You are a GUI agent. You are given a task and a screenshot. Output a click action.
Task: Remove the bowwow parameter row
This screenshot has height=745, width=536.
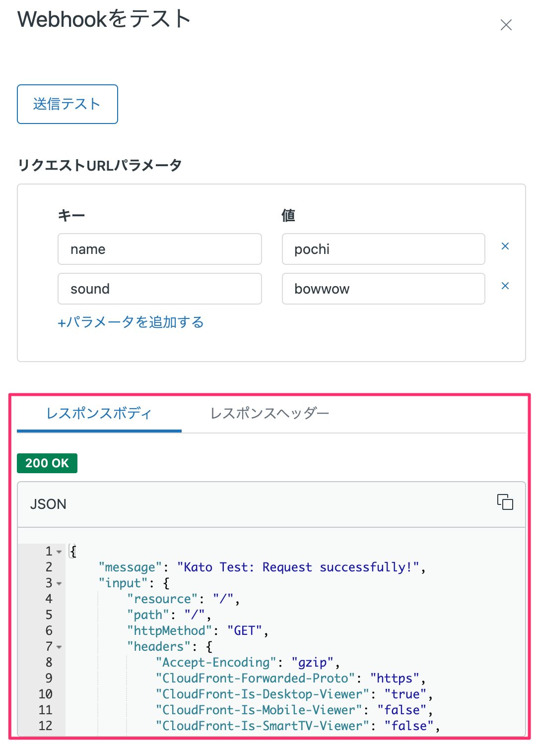click(x=505, y=286)
